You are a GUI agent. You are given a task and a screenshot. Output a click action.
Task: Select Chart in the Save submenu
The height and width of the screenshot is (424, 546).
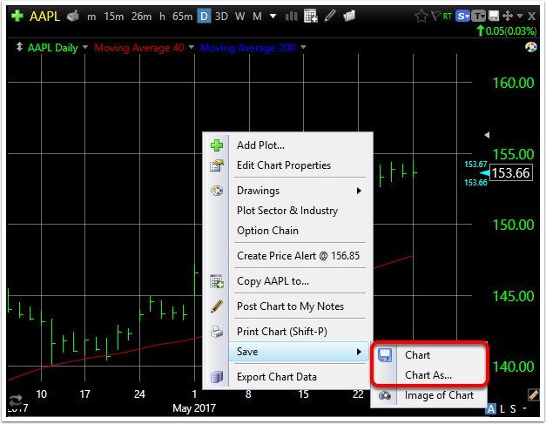tap(417, 355)
